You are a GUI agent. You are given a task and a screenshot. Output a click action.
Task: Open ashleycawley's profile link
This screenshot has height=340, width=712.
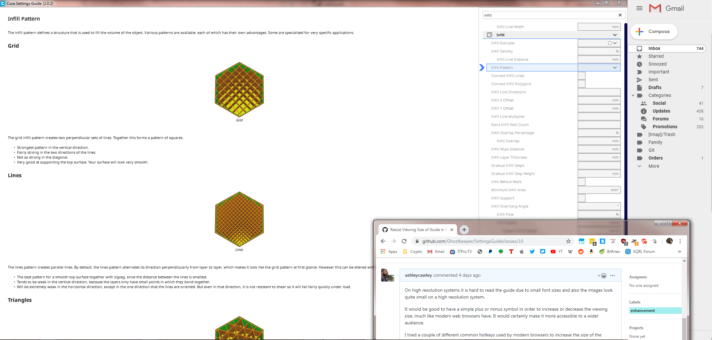tap(418, 275)
